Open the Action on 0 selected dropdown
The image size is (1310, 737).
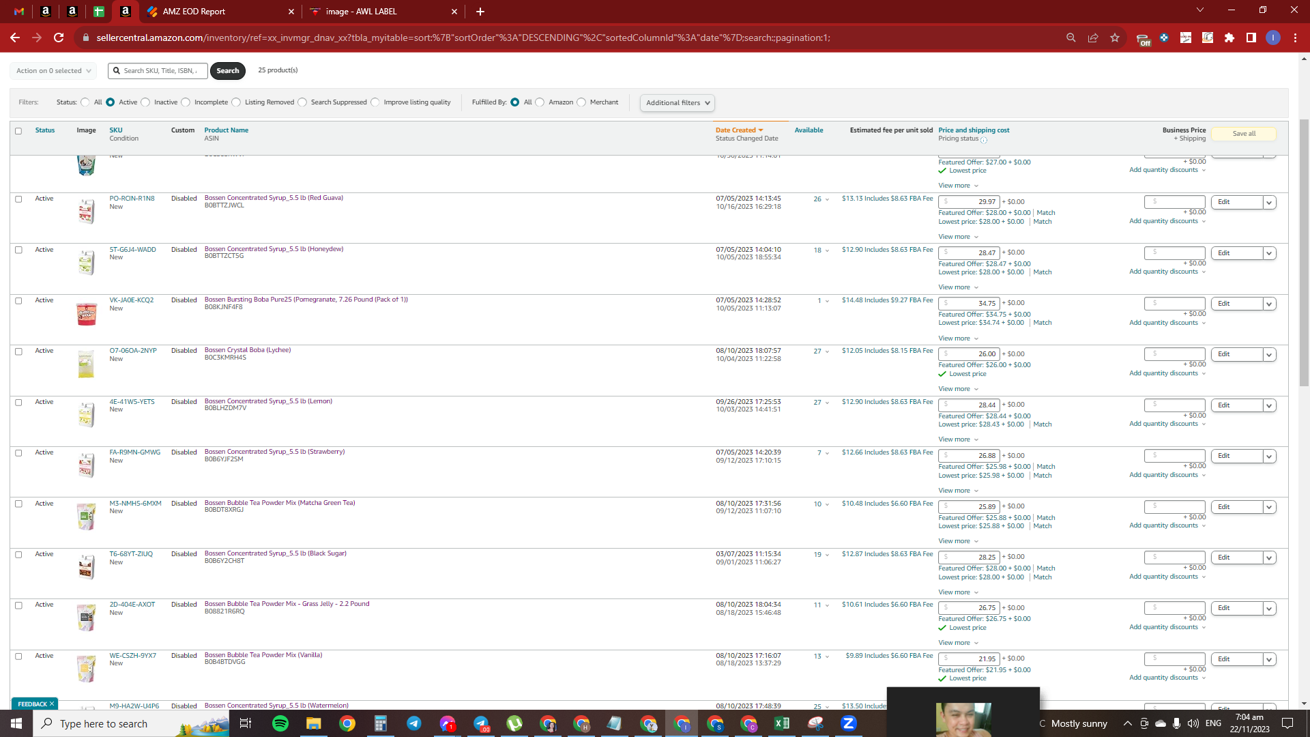coord(53,71)
